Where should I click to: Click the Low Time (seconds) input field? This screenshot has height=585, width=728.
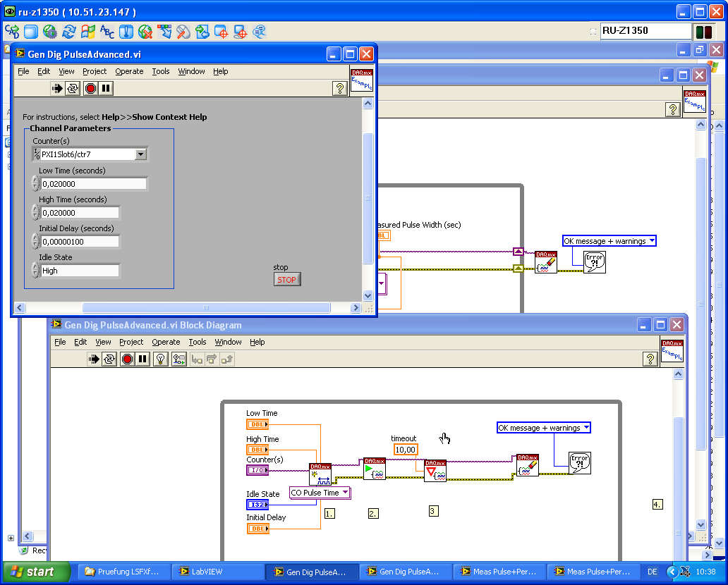94,184
